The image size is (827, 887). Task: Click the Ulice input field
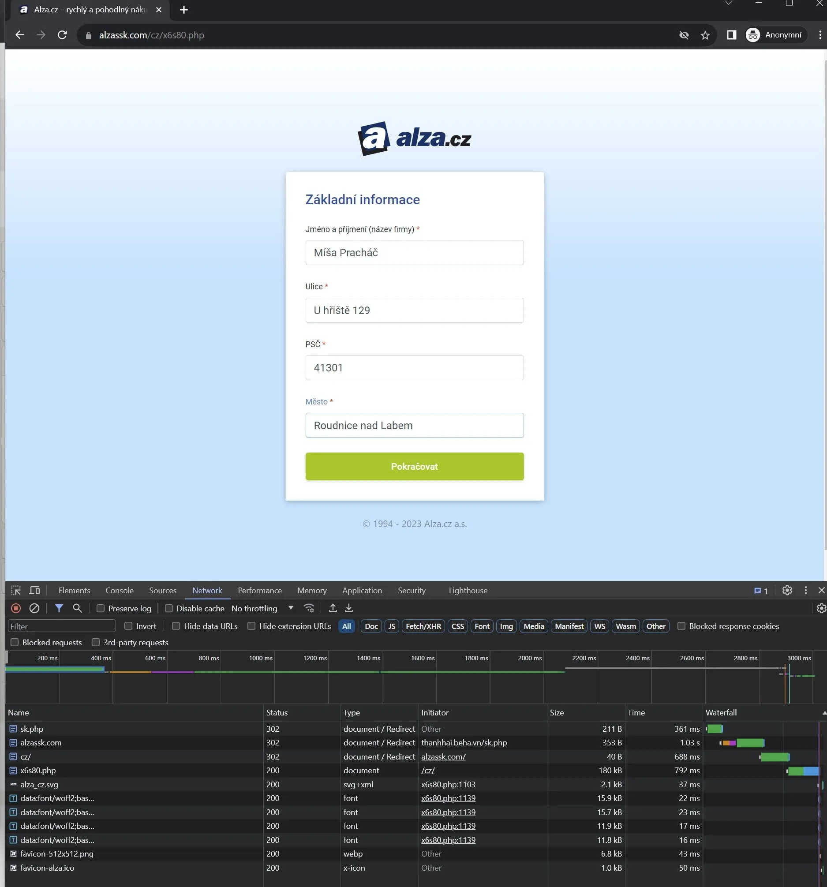point(415,310)
